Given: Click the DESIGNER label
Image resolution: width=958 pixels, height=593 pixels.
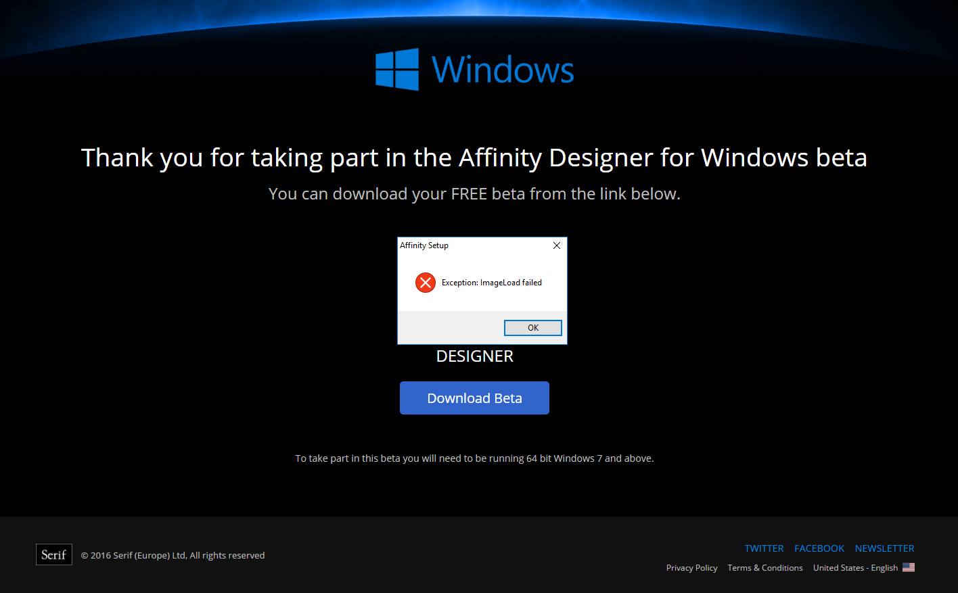Looking at the screenshot, I should tap(474, 356).
